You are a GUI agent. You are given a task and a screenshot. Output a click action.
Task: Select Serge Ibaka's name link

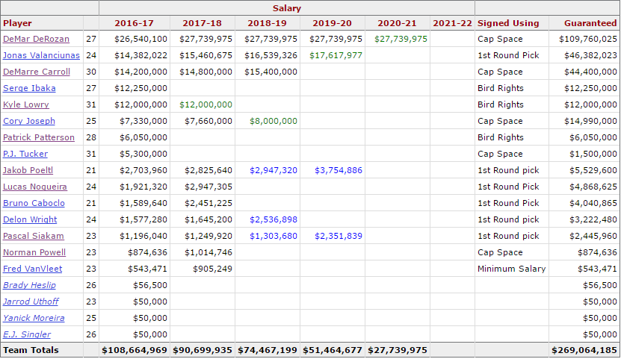(x=28, y=88)
